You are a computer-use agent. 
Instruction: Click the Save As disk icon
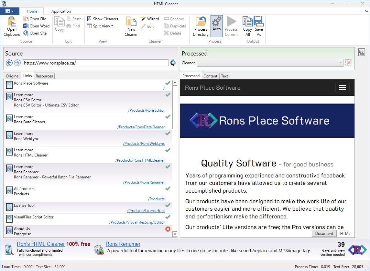pyautogui.click(x=259, y=22)
